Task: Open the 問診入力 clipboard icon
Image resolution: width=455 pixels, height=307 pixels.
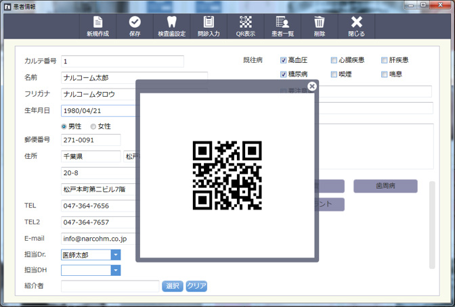Action: (x=209, y=26)
